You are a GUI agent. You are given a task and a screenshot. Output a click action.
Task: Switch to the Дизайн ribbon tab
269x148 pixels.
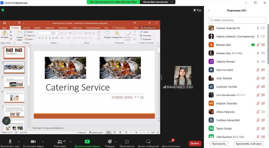tap(37, 28)
